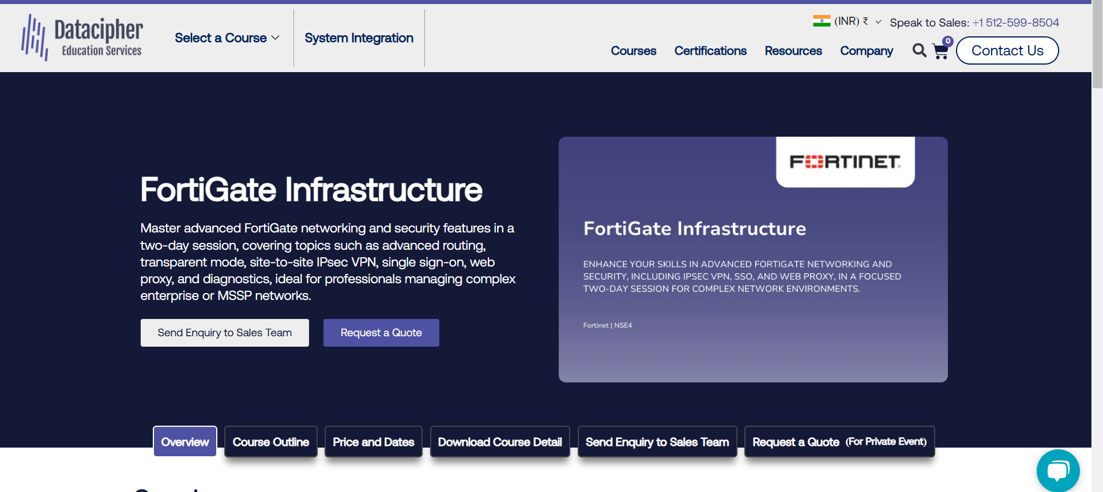Click the 'FortiGate Infrastructure' card title
The image size is (1103, 492).
point(695,228)
